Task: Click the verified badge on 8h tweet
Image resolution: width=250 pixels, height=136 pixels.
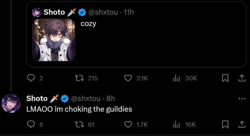Action: (x=64, y=99)
